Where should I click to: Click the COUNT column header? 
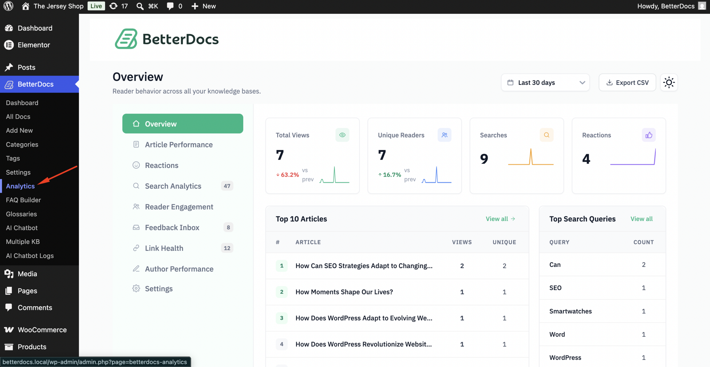click(643, 242)
